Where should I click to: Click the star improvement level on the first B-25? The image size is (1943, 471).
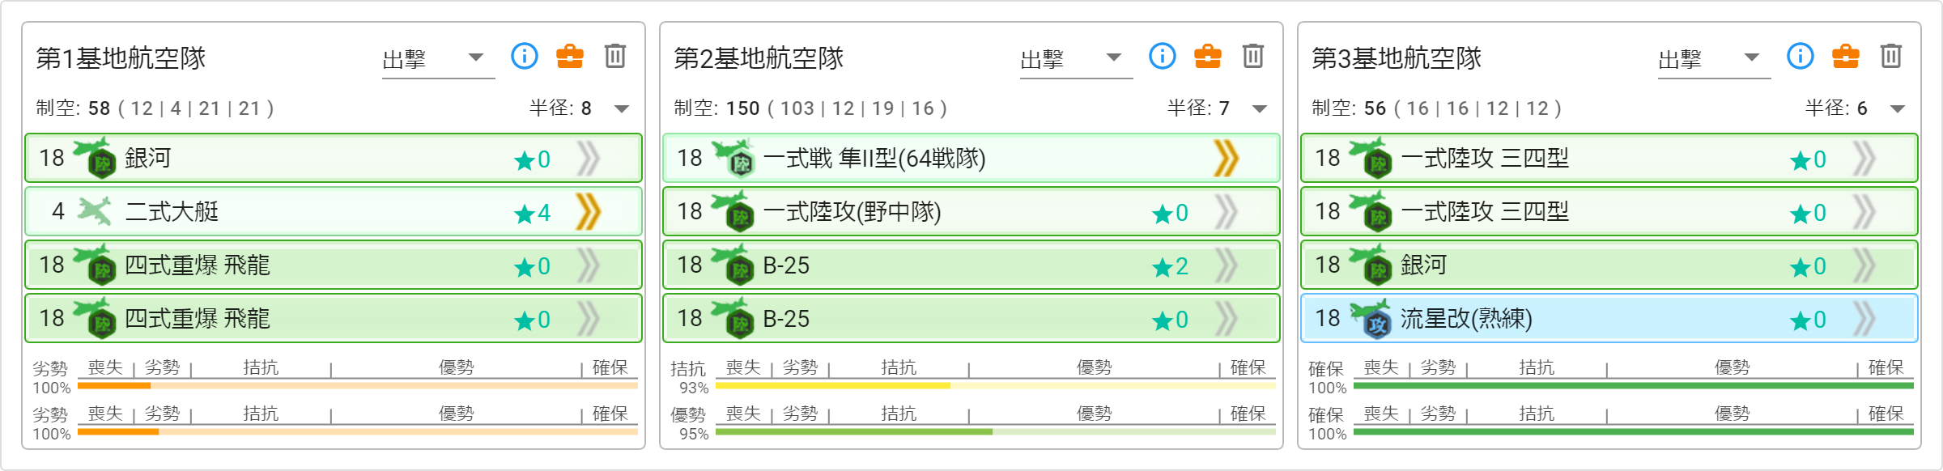click(1171, 266)
